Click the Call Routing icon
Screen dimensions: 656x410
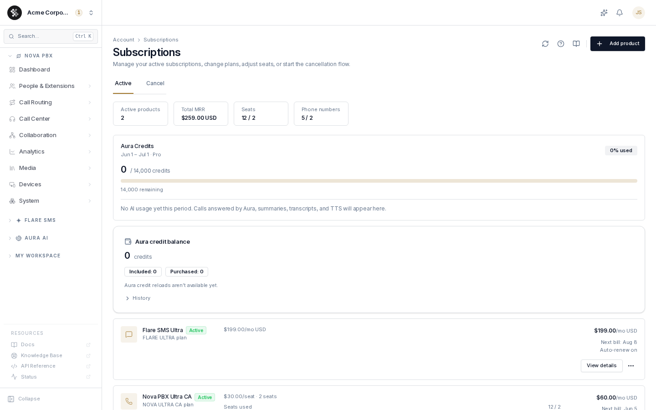[12, 102]
